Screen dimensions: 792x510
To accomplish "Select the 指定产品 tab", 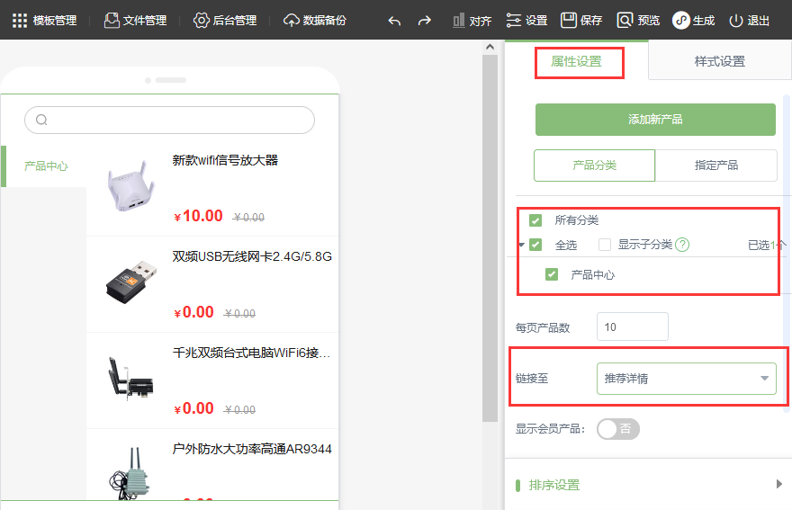I will [716, 166].
